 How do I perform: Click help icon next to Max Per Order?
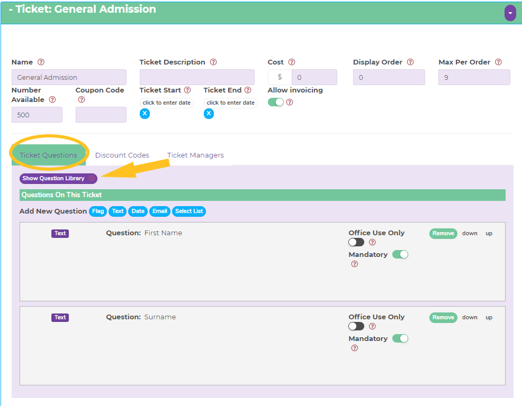click(x=498, y=62)
